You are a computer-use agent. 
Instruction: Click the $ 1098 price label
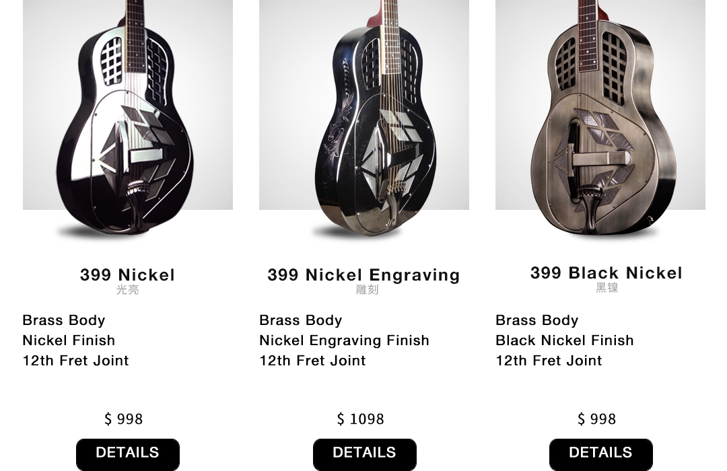click(360, 419)
